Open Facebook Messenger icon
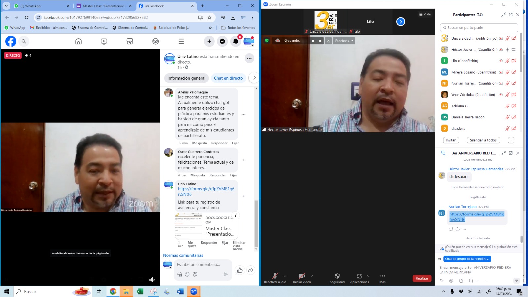Image resolution: width=528 pixels, height=297 pixels. [222, 41]
